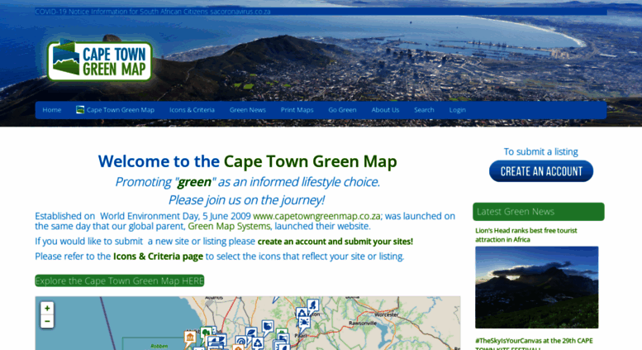Open the blue spiral marker on map
The width and height of the screenshot is (642, 350).
coord(241,341)
